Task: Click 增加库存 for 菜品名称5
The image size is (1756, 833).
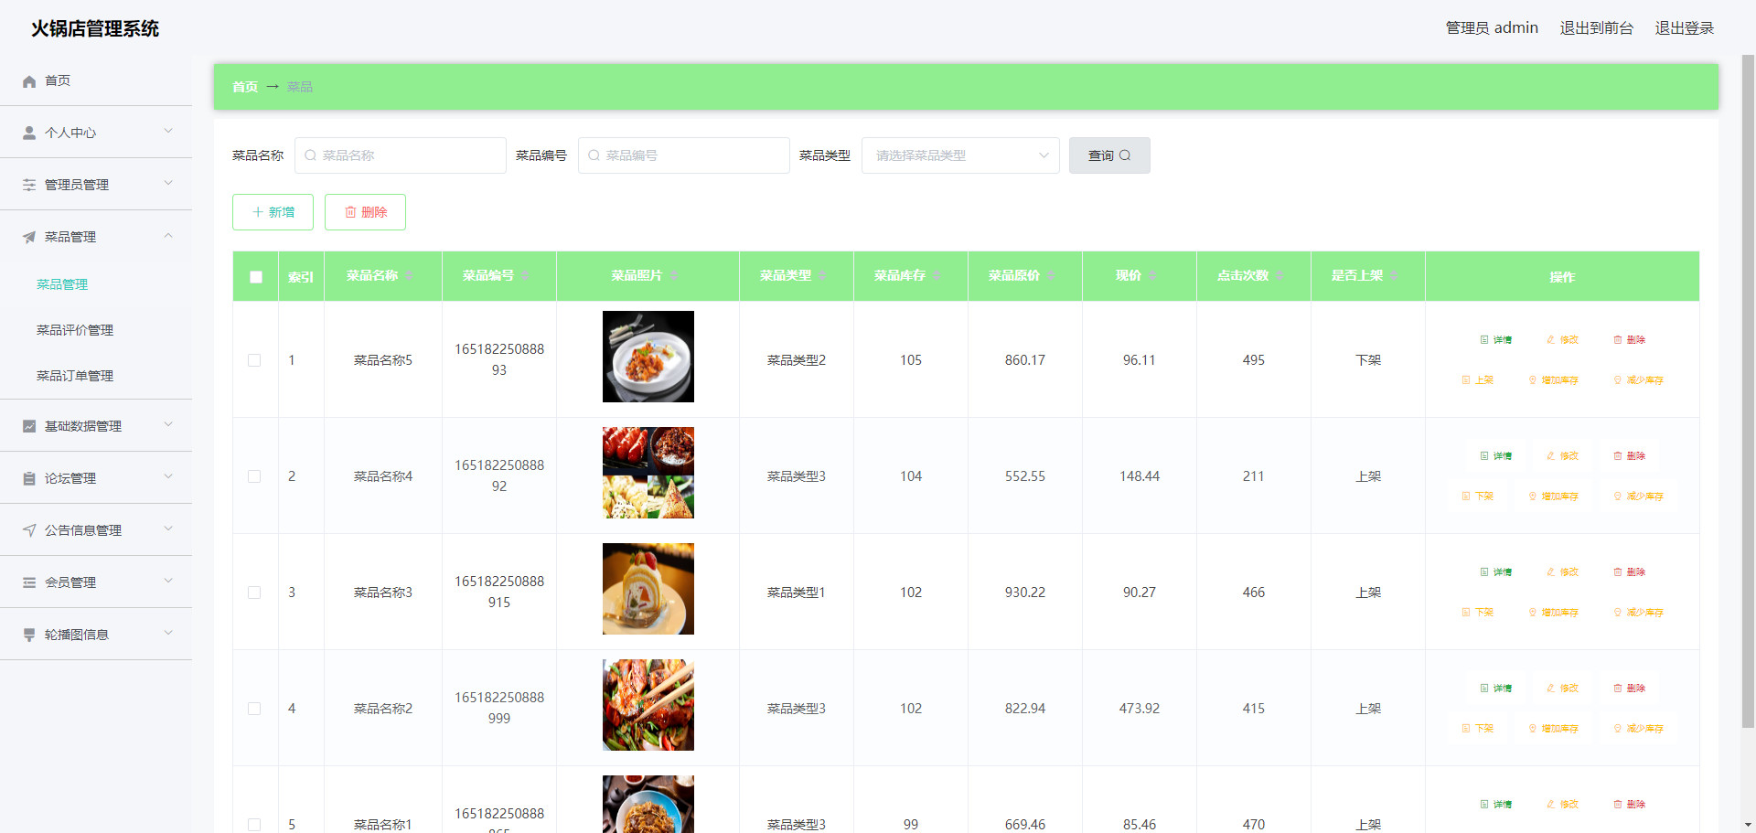Action: pyautogui.click(x=1553, y=380)
